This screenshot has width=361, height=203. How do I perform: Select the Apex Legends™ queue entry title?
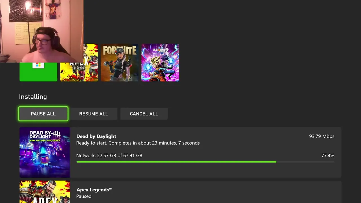pyautogui.click(x=94, y=190)
